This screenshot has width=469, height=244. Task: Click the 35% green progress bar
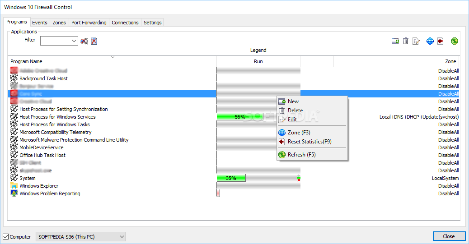tap(231, 178)
